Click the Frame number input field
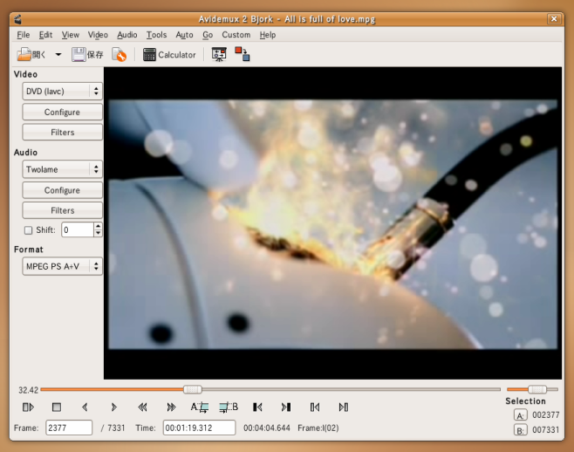 click(x=69, y=428)
